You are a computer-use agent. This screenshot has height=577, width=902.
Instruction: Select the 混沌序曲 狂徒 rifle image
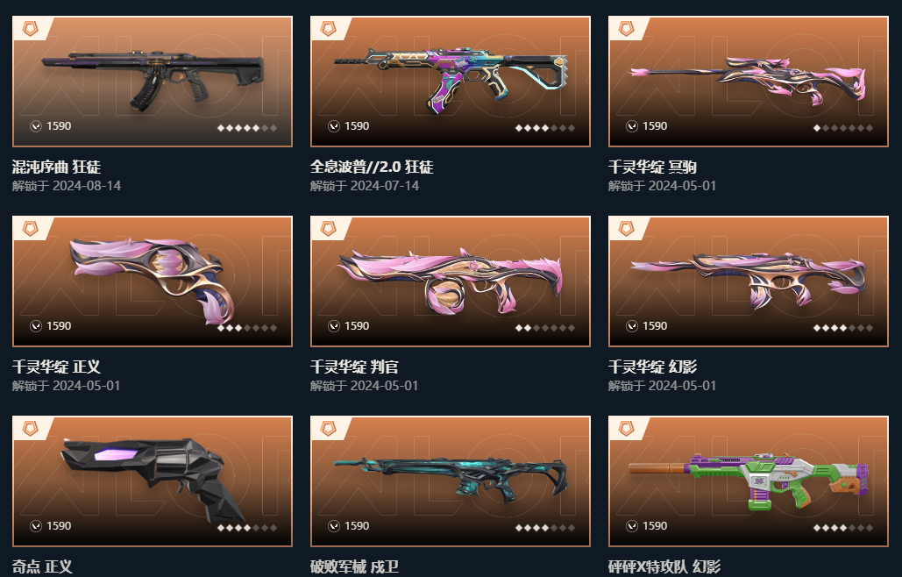point(153,80)
